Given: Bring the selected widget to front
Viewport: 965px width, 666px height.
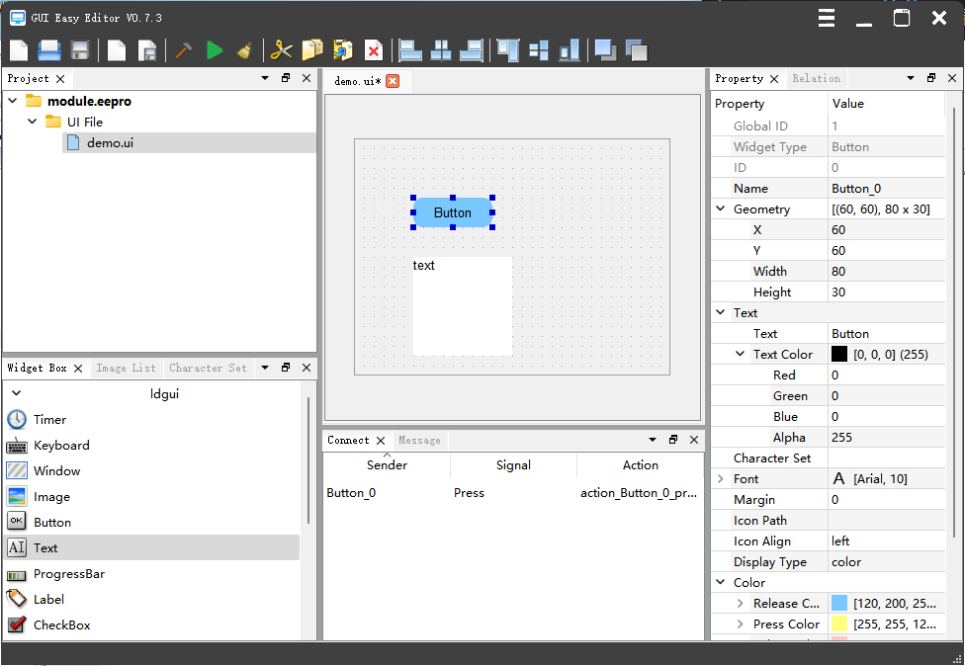Looking at the screenshot, I should pyautogui.click(x=605, y=50).
